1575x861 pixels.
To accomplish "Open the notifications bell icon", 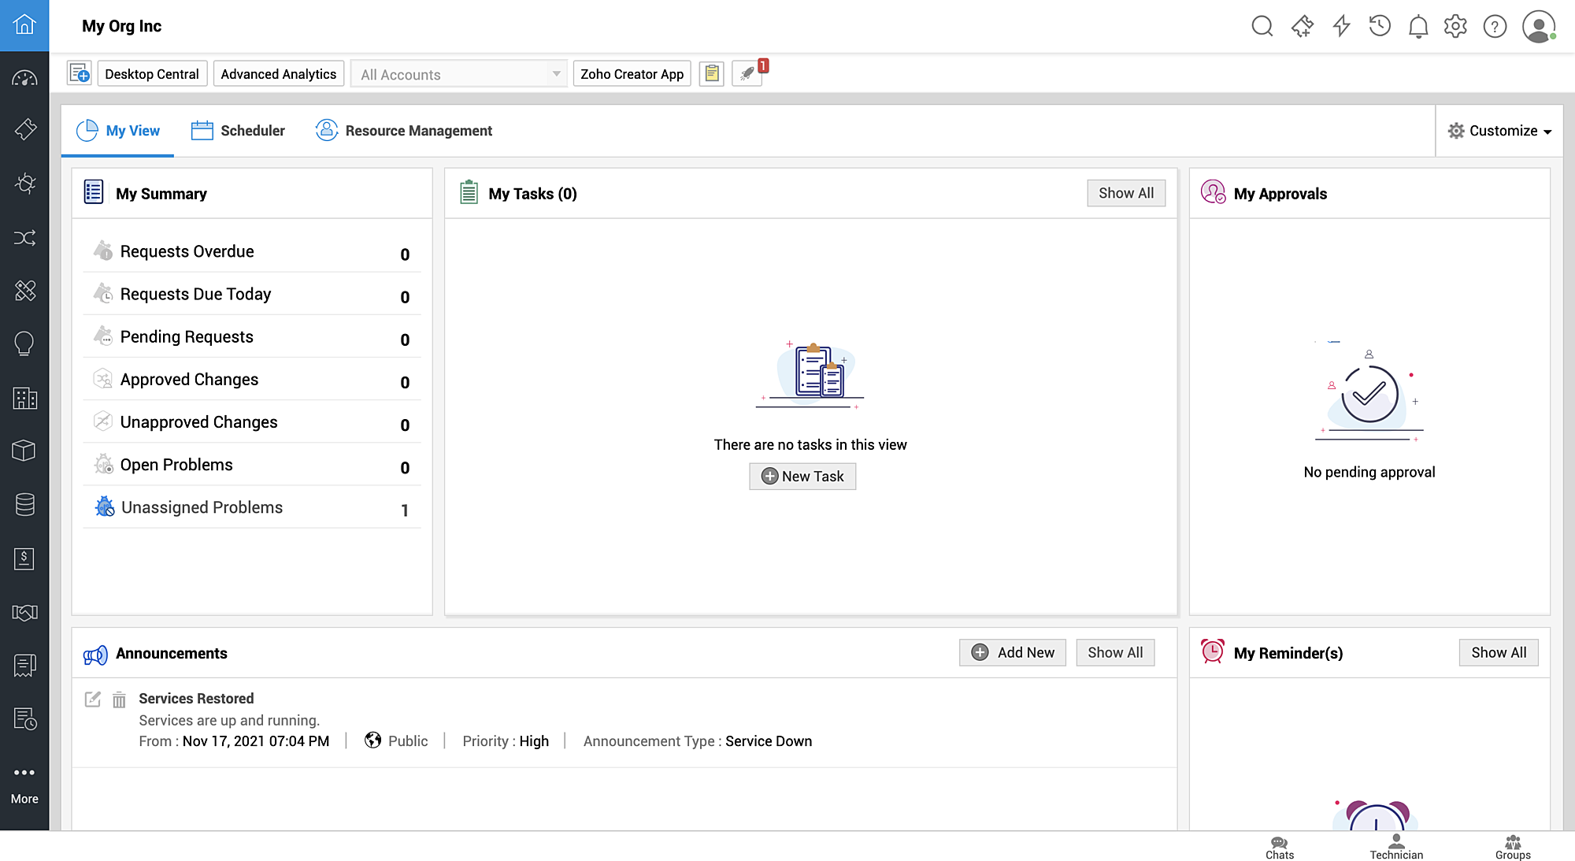I will pyautogui.click(x=1417, y=26).
